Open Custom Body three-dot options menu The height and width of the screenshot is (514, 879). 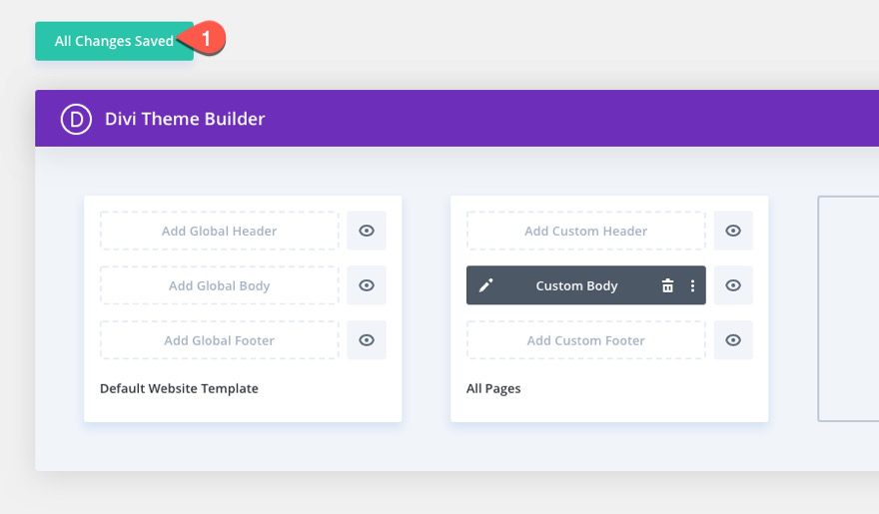coord(693,285)
